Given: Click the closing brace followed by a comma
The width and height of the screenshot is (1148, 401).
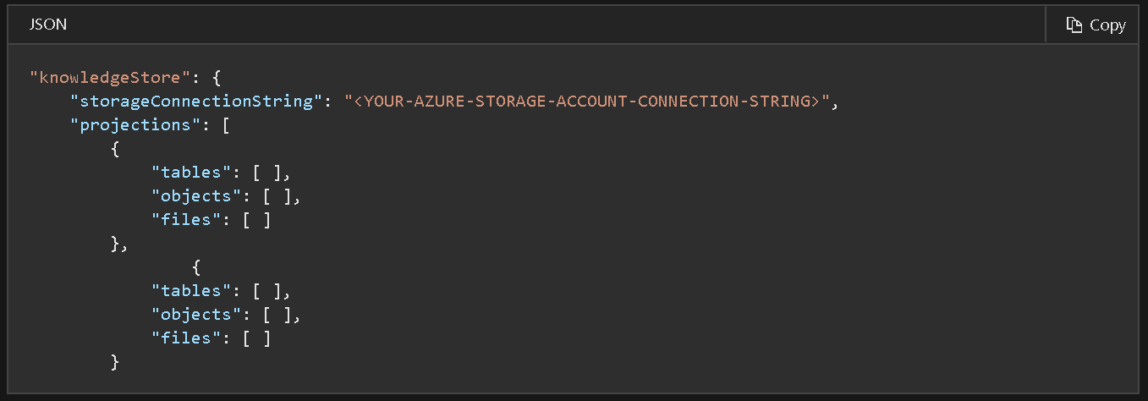Looking at the screenshot, I should coord(119,243).
